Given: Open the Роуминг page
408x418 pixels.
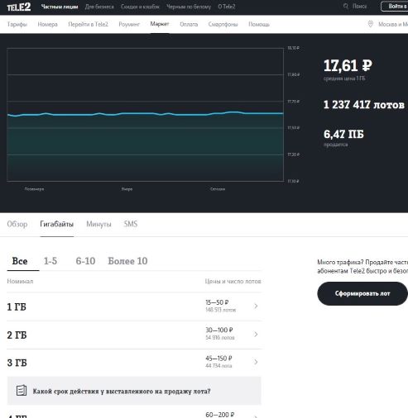Looking at the screenshot, I should 129,24.
